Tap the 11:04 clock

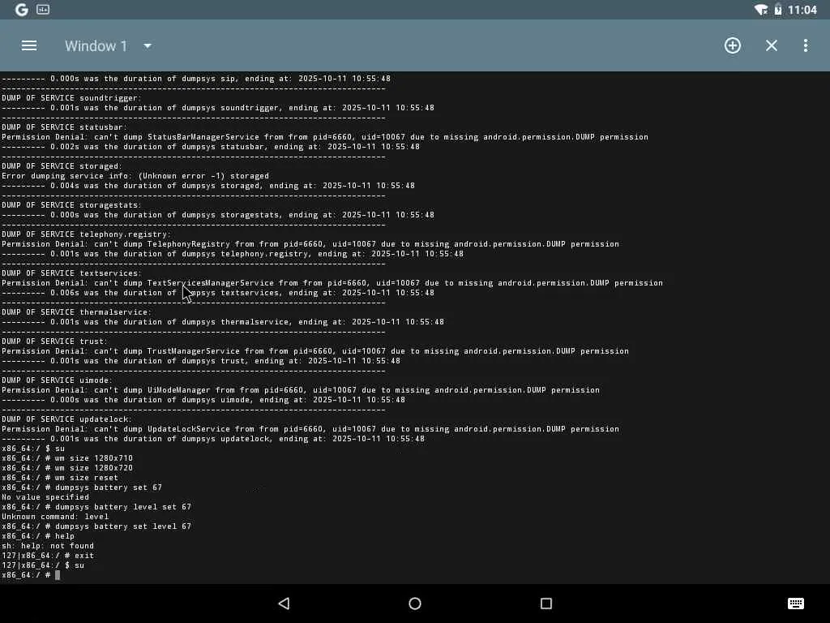[x=802, y=10]
